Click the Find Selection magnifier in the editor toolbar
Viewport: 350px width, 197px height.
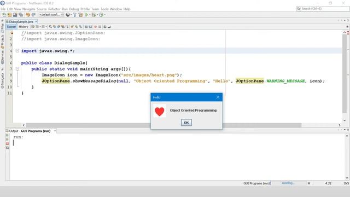[x=50, y=27]
